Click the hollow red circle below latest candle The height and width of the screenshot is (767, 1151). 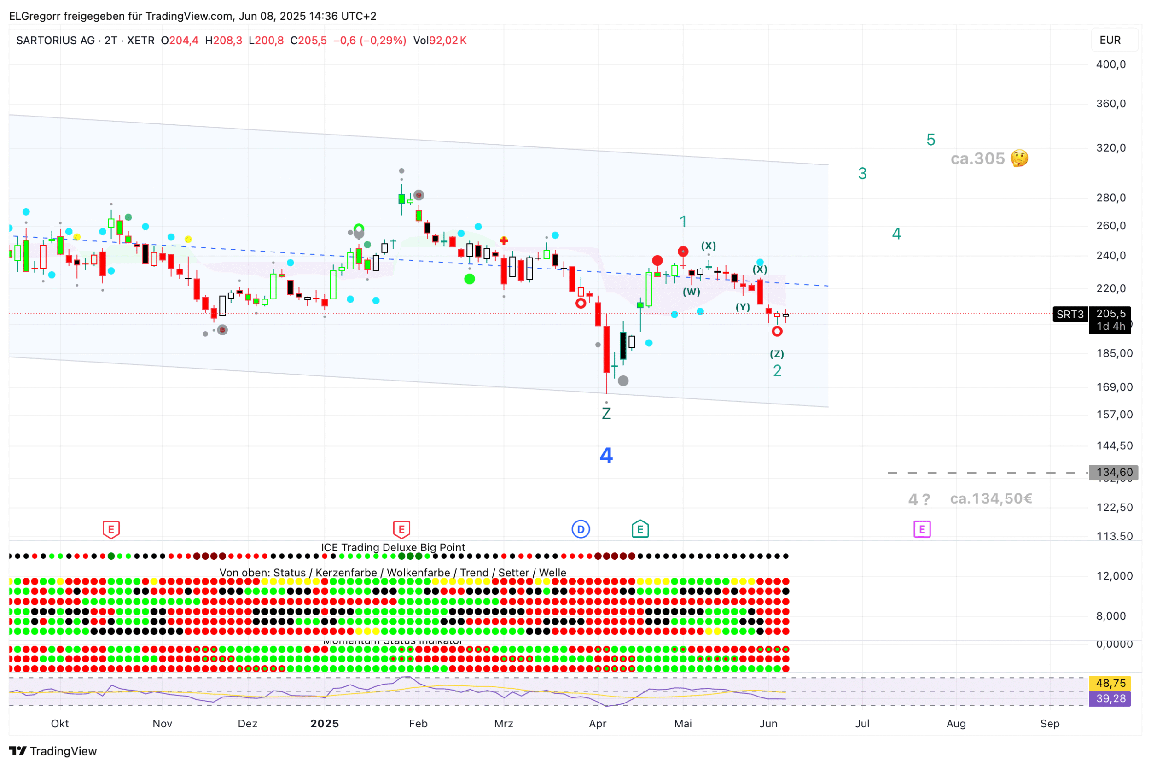pos(777,332)
